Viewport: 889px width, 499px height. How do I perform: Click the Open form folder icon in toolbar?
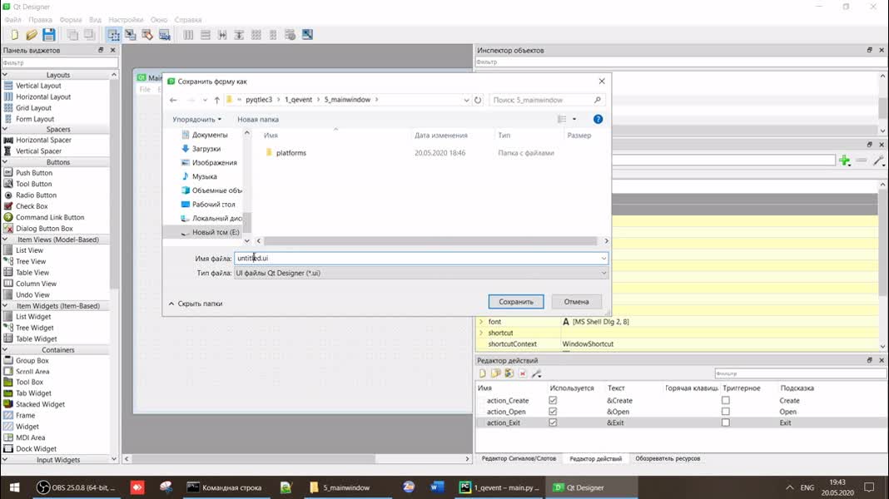(32, 35)
